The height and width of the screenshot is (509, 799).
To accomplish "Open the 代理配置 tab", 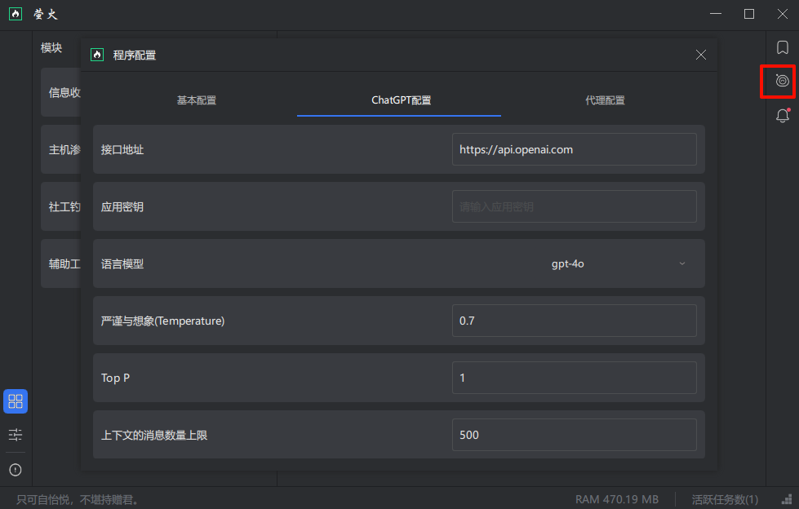I will click(x=605, y=100).
